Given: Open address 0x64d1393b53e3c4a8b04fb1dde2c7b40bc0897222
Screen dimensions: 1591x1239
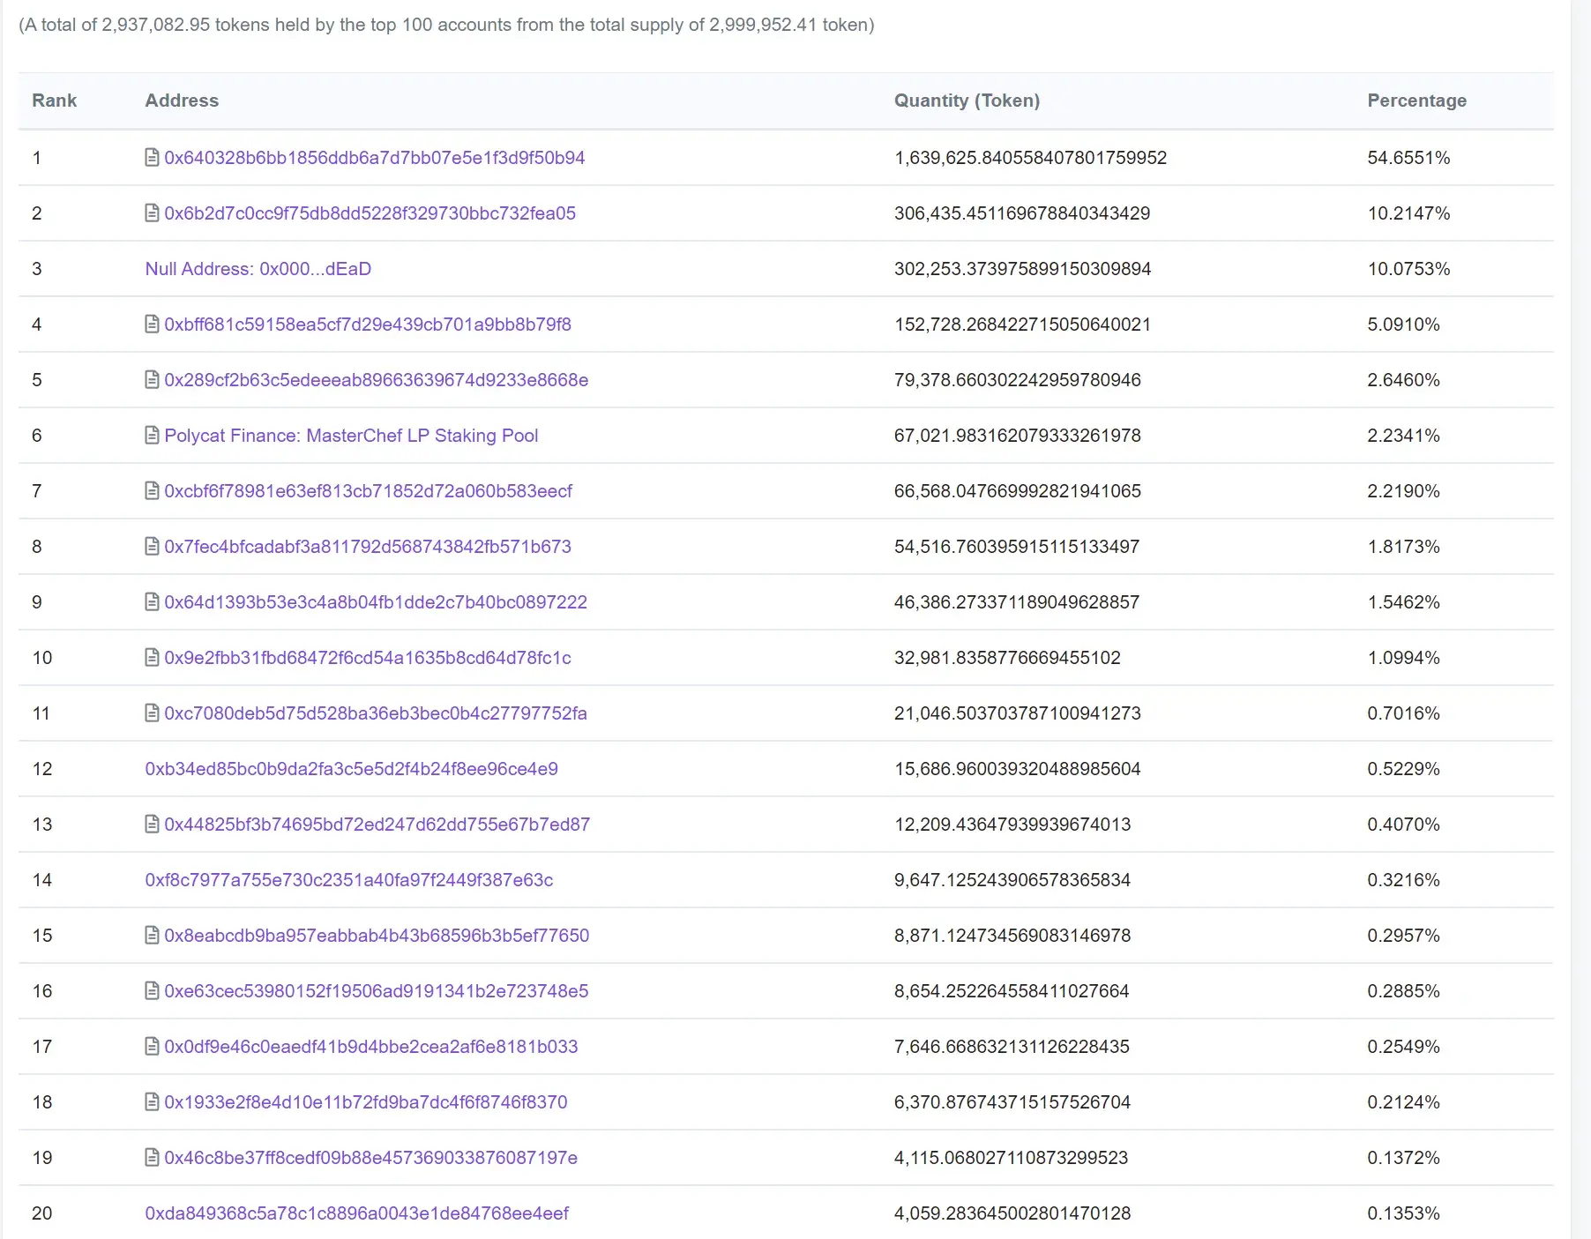Looking at the screenshot, I should tap(376, 602).
